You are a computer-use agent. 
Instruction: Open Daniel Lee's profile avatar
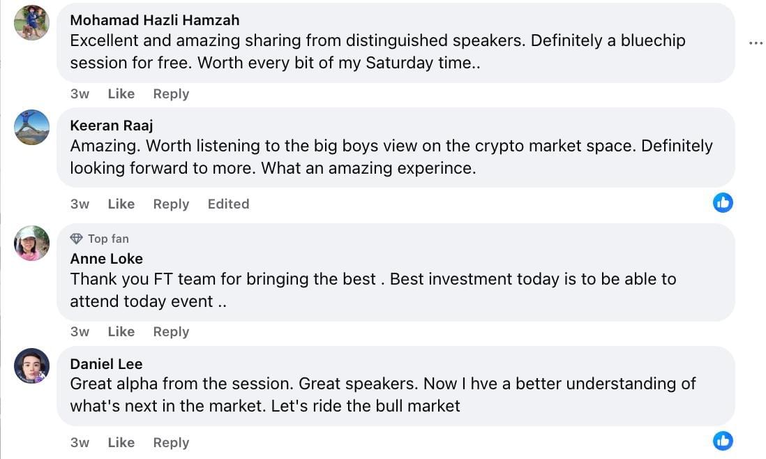coord(32,366)
